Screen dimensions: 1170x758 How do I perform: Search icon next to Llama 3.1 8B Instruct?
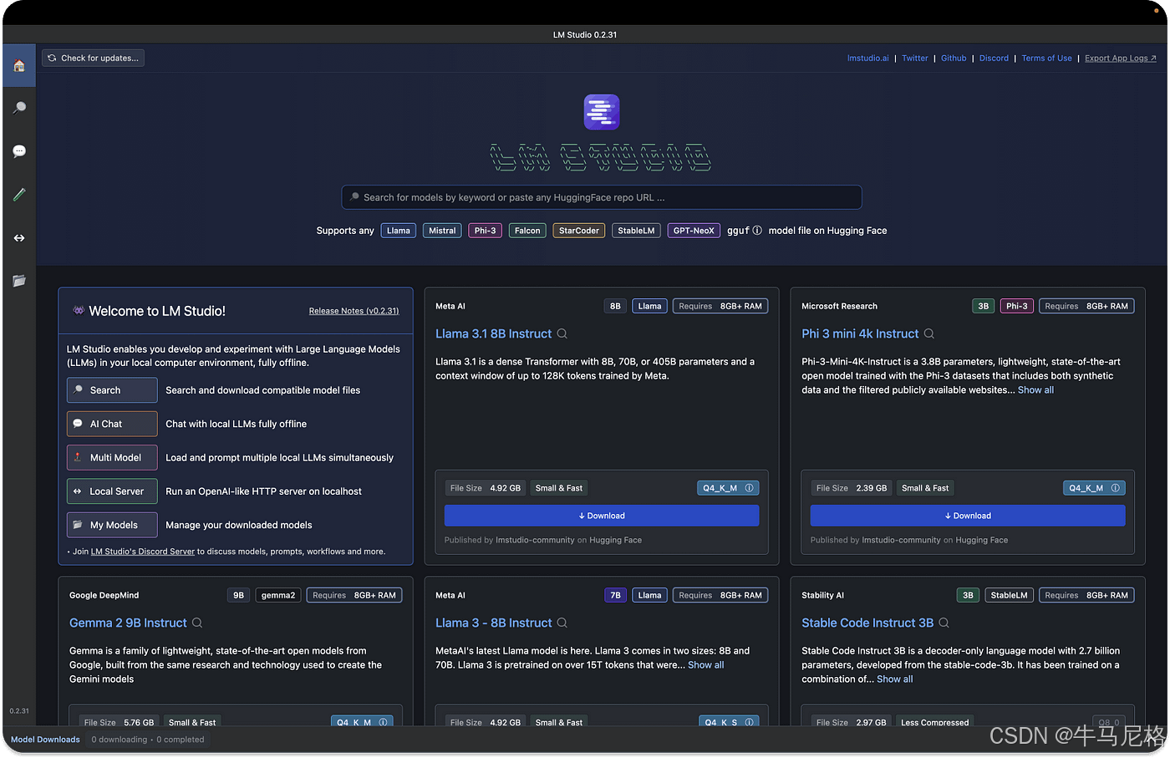click(x=562, y=333)
